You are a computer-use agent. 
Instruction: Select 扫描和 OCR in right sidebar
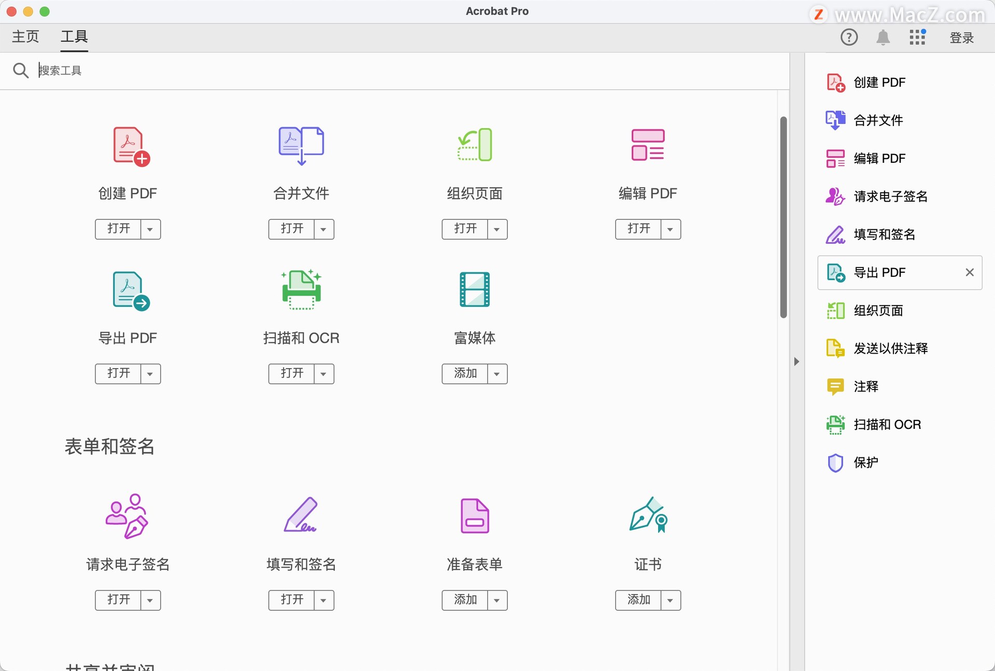click(900, 425)
